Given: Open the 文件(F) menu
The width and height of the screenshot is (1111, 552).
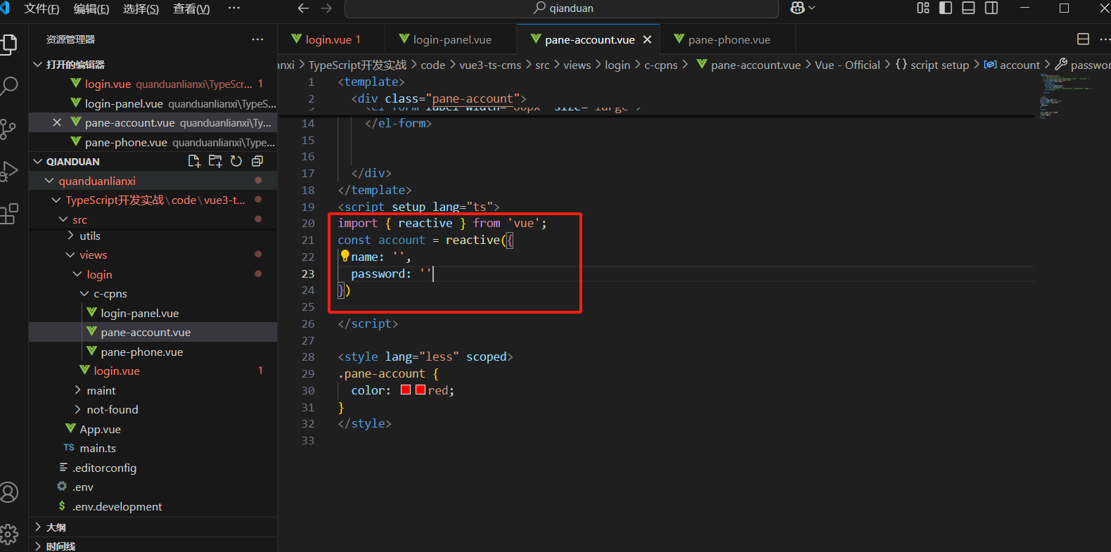Looking at the screenshot, I should (41, 8).
